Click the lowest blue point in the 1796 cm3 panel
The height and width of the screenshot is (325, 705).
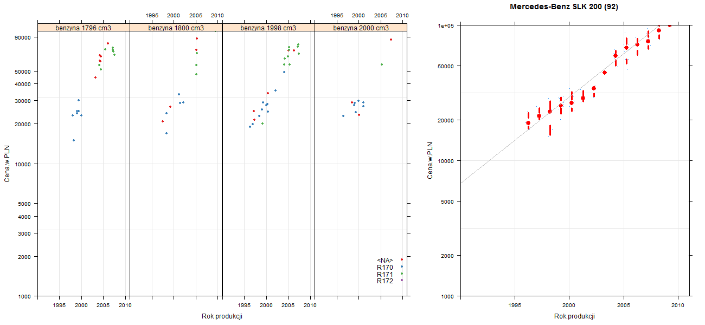[x=74, y=140]
